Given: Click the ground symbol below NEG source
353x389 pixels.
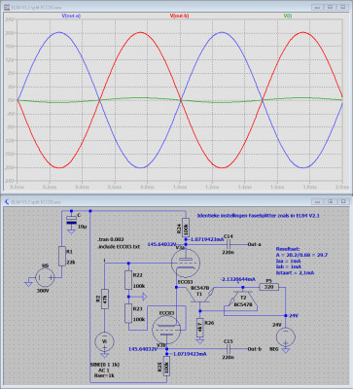Looking at the screenshot, I should [x=286, y=351].
